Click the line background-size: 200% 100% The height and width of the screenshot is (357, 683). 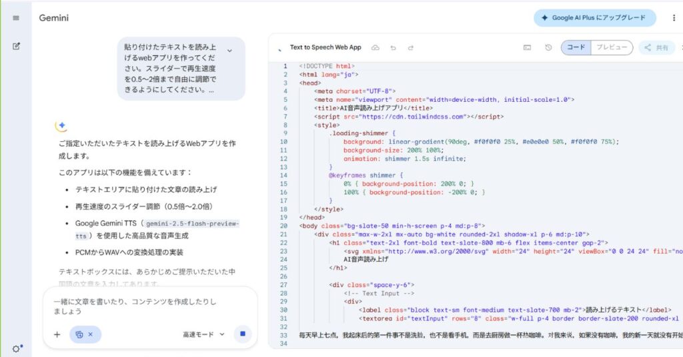pos(394,150)
